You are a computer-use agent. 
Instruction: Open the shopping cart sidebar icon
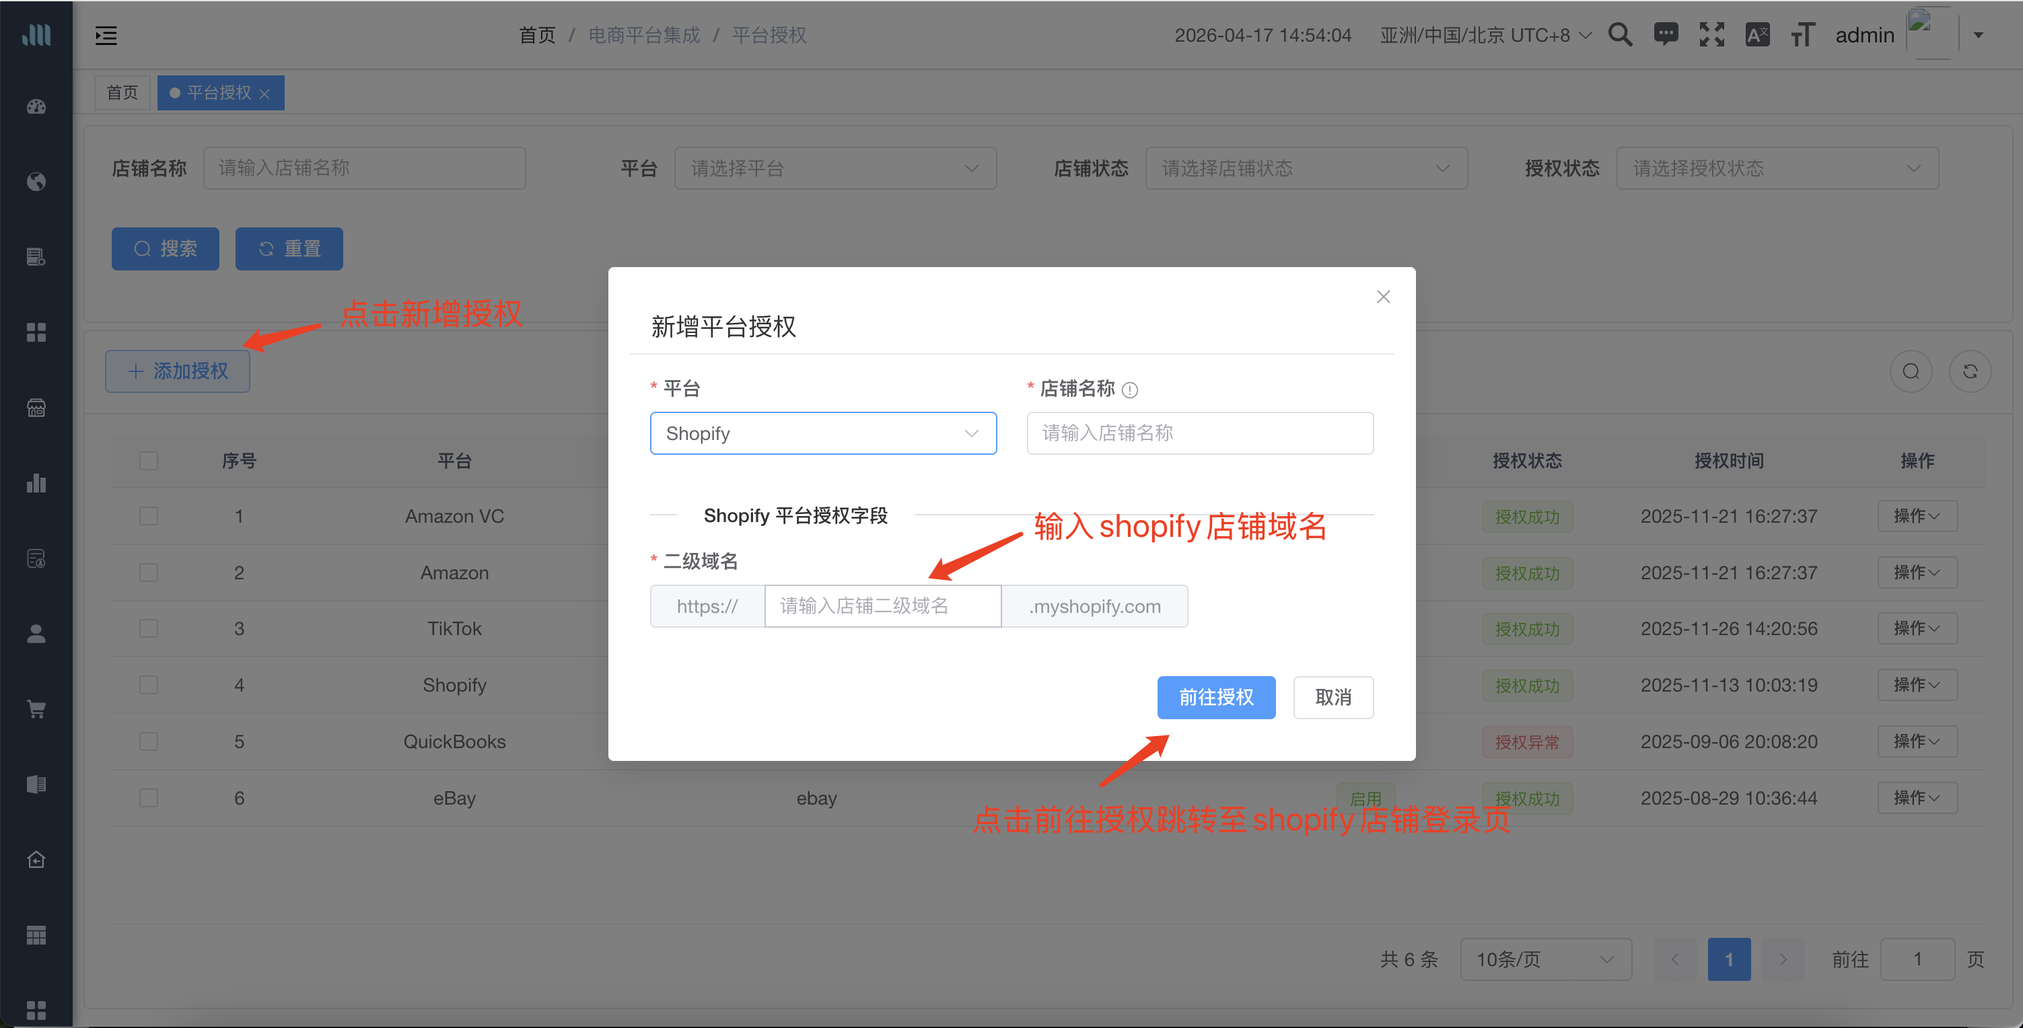[36, 709]
